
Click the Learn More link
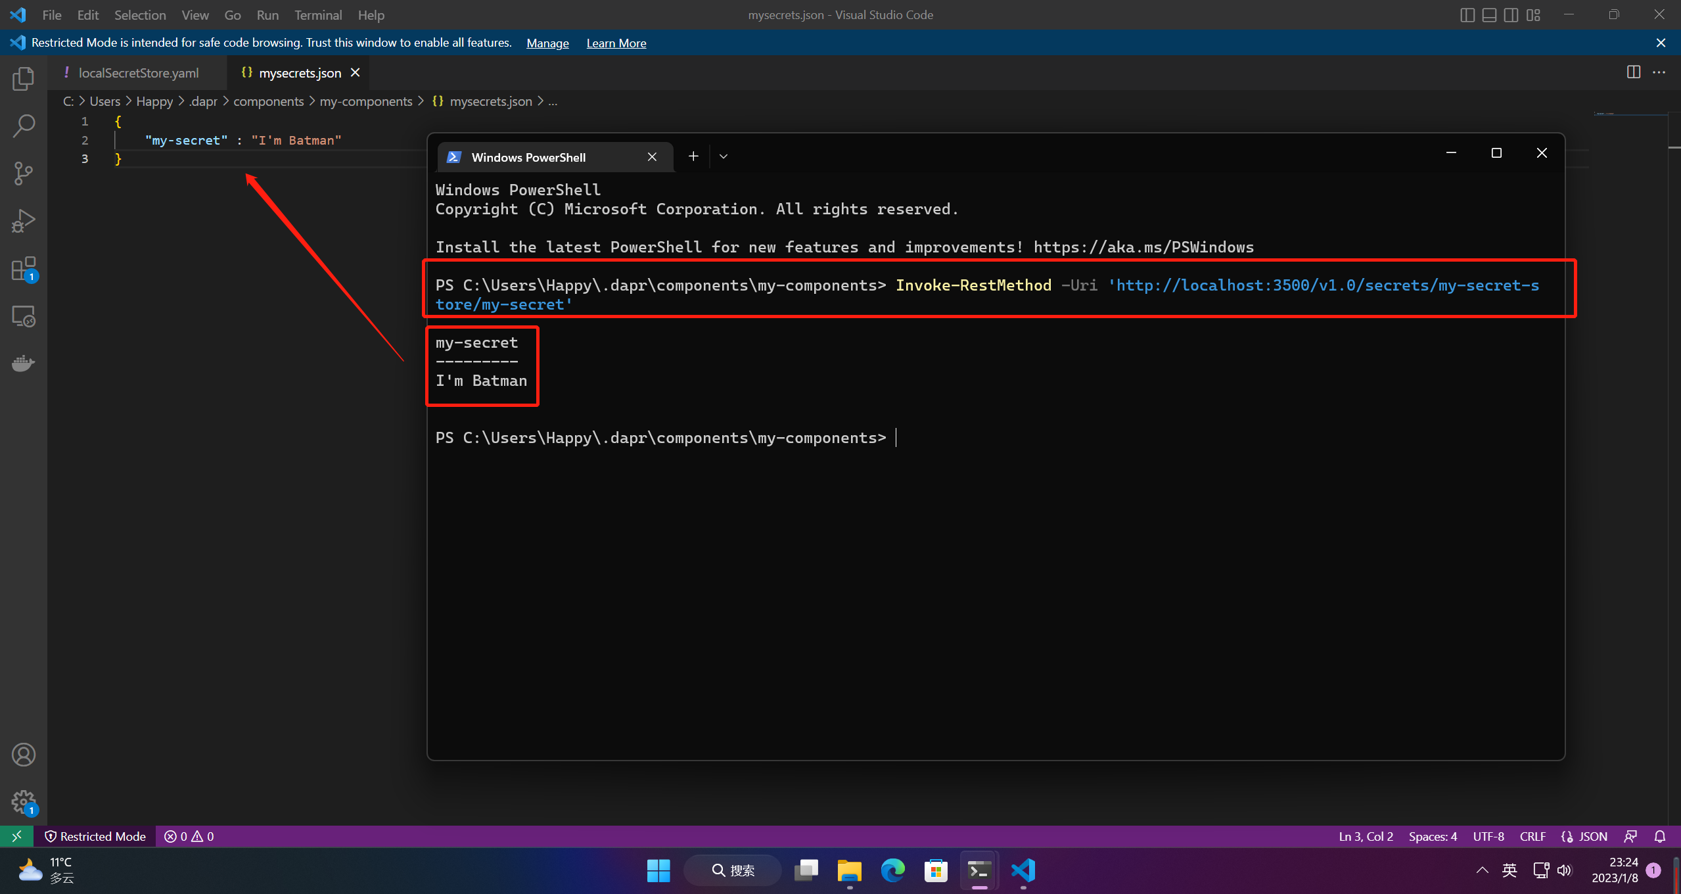(x=616, y=43)
